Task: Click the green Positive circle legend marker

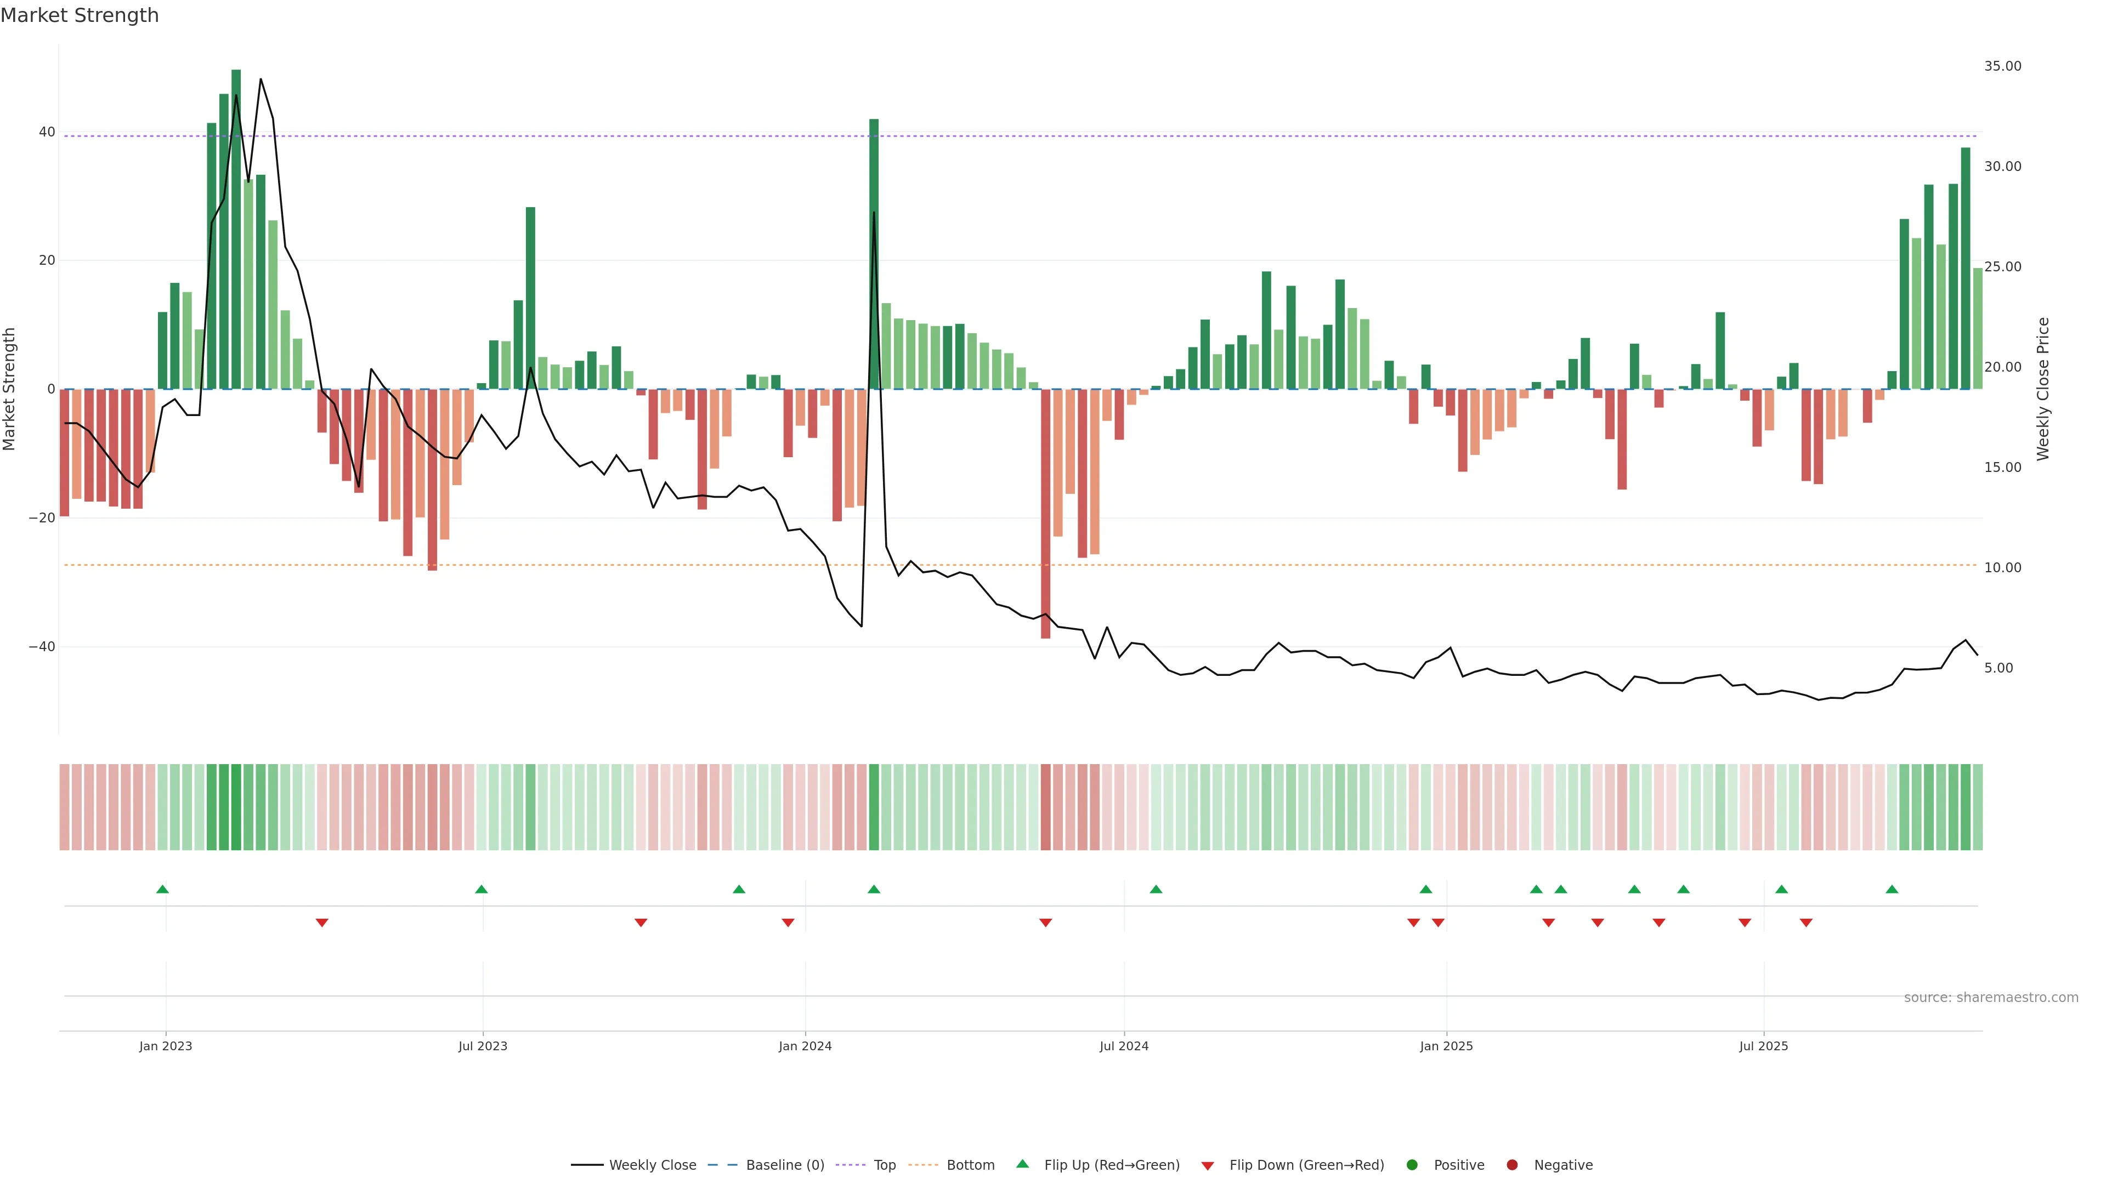Action: click(1412, 1164)
